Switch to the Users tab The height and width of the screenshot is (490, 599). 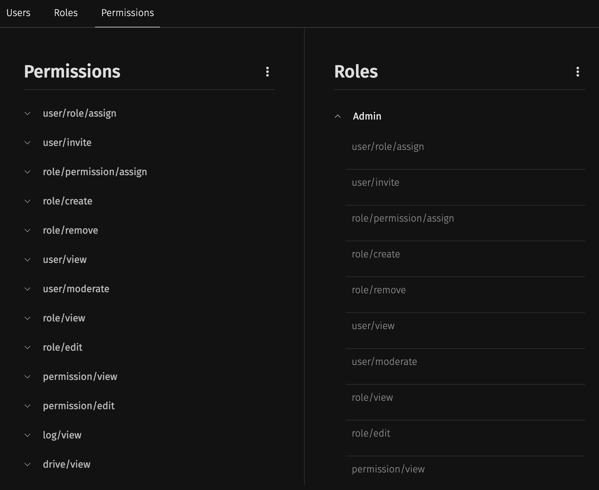click(18, 13)
